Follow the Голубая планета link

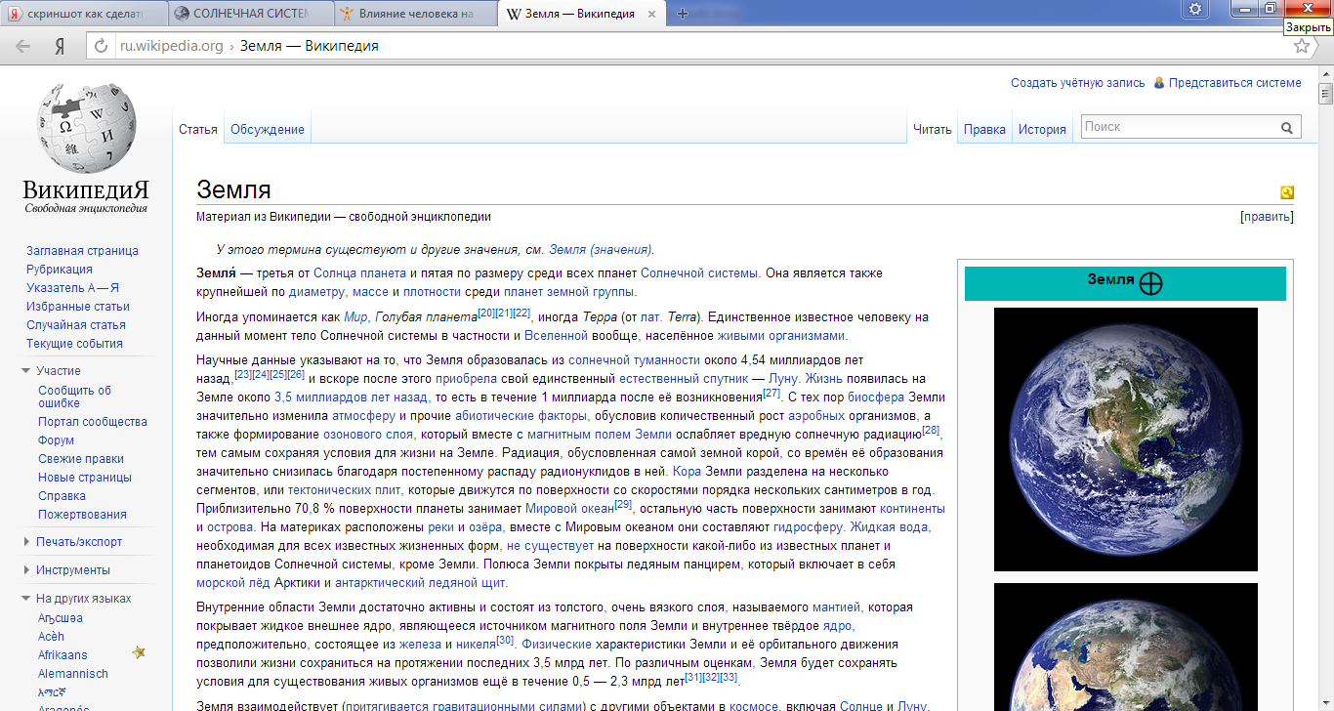pyautogui.click(x=426, y=317)
